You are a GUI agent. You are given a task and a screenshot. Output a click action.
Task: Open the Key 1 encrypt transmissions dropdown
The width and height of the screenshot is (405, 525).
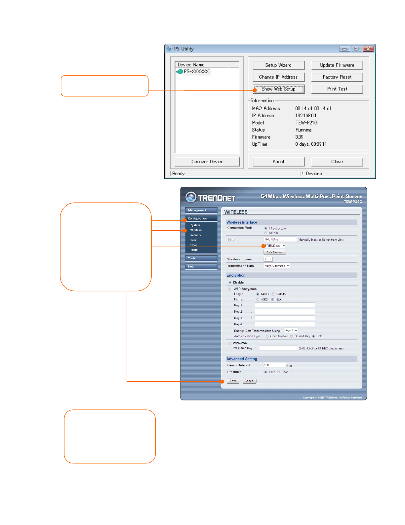coord(291,331)
